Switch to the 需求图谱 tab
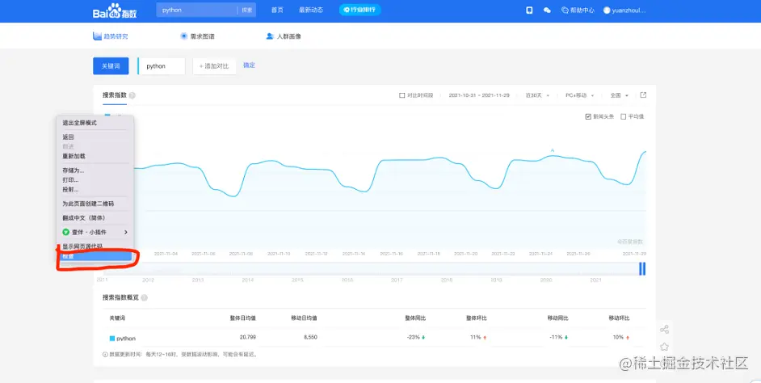 coord(197,36)
